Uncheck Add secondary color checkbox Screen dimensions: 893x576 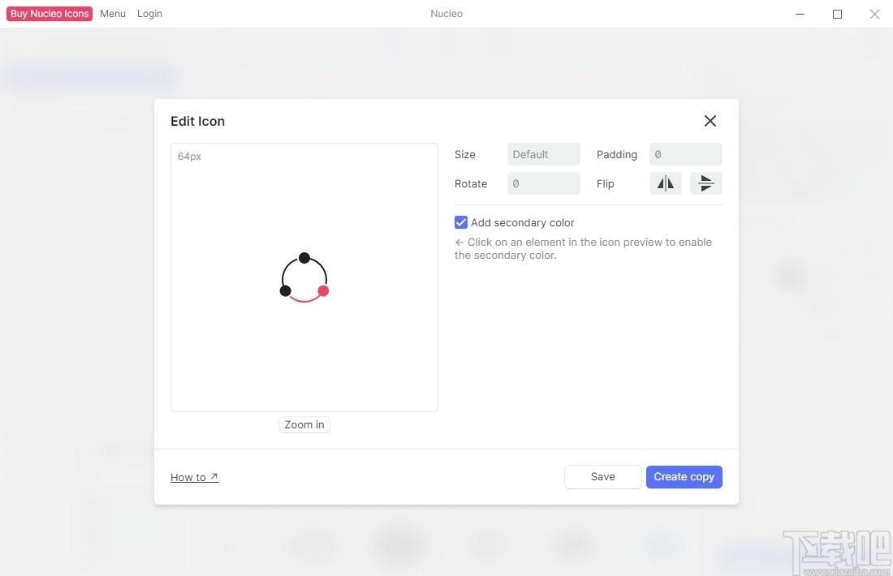[x=461, y=222]
